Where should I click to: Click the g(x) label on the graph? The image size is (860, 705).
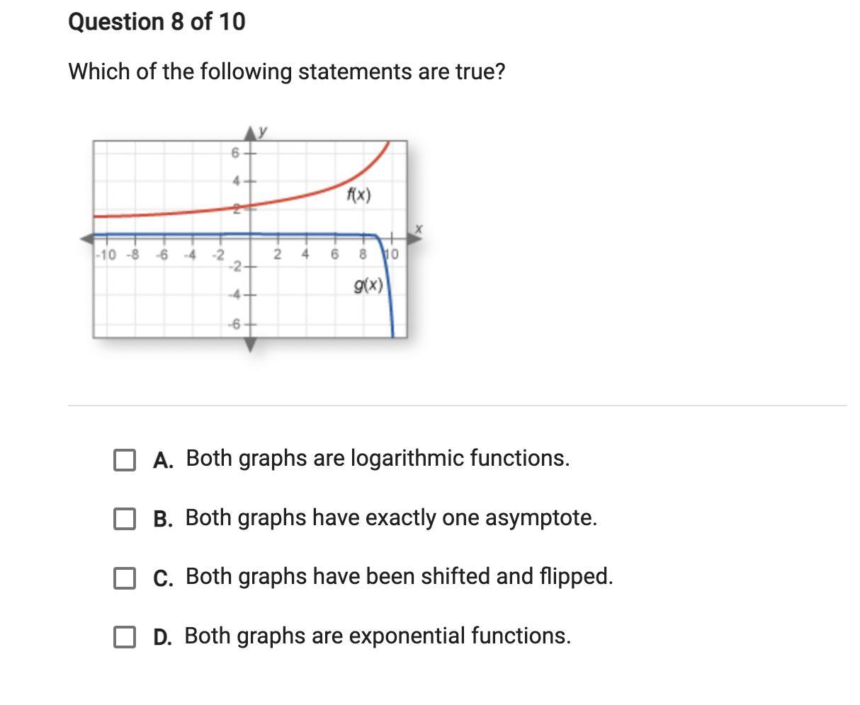coord(368,285)
